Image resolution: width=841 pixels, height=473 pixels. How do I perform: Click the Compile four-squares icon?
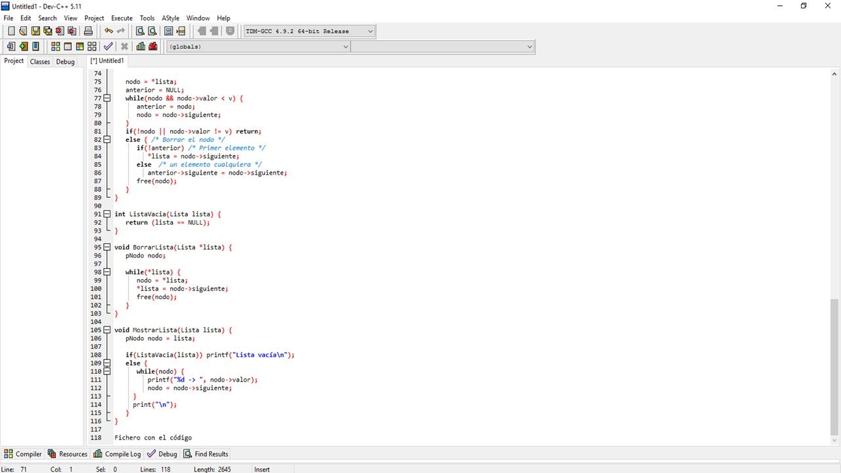[55, 47]
